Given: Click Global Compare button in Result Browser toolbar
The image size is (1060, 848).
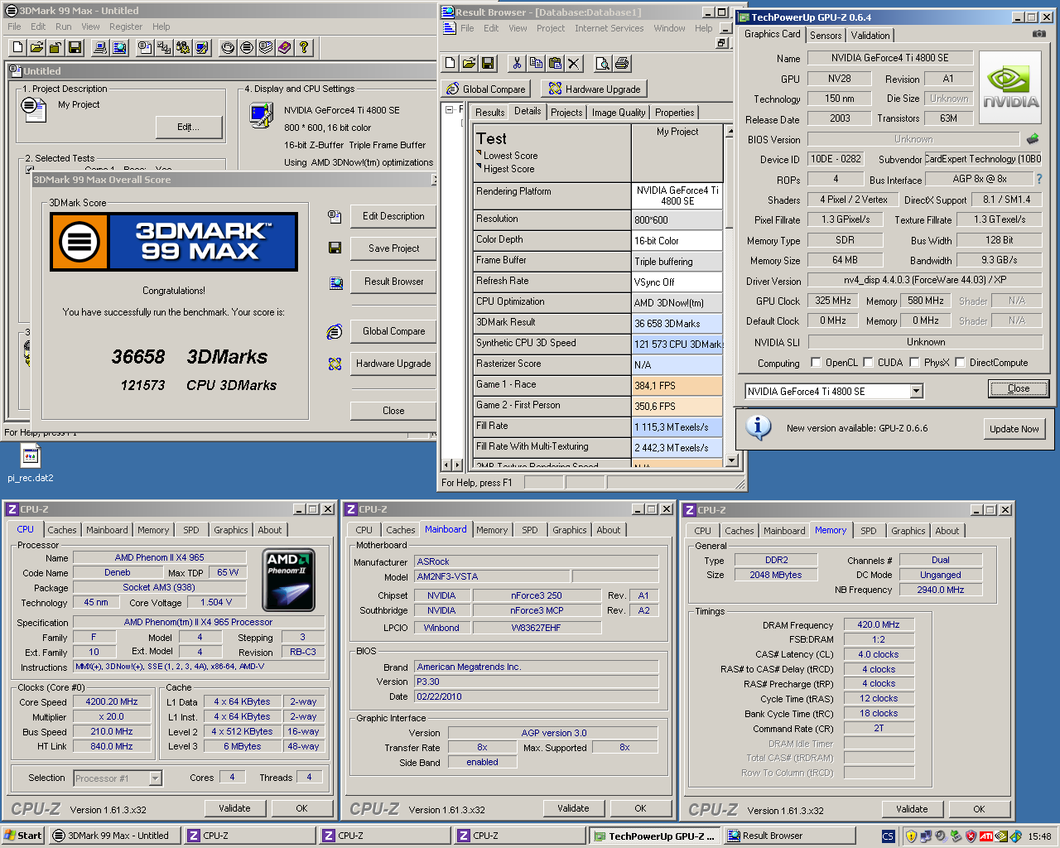Looking at the screenshot, I should [485, 89].
